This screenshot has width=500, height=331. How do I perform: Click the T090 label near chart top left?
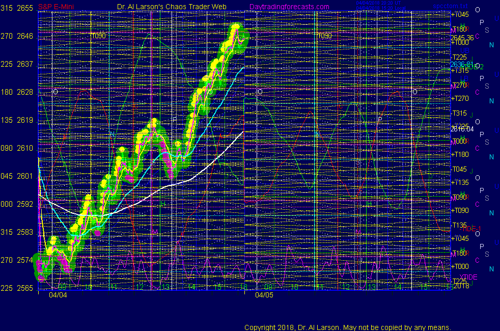coord(98,36)
